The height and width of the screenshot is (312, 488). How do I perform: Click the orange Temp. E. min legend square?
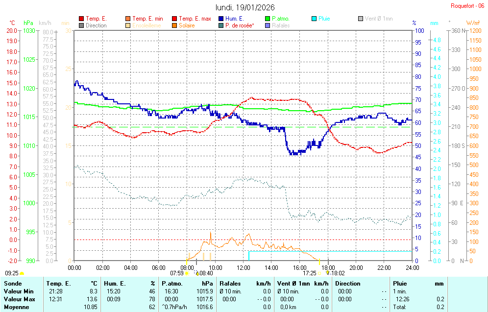[128, 19]
